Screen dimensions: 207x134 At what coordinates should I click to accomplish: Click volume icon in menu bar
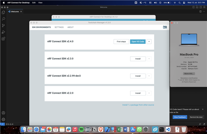(x=155, y=3)
